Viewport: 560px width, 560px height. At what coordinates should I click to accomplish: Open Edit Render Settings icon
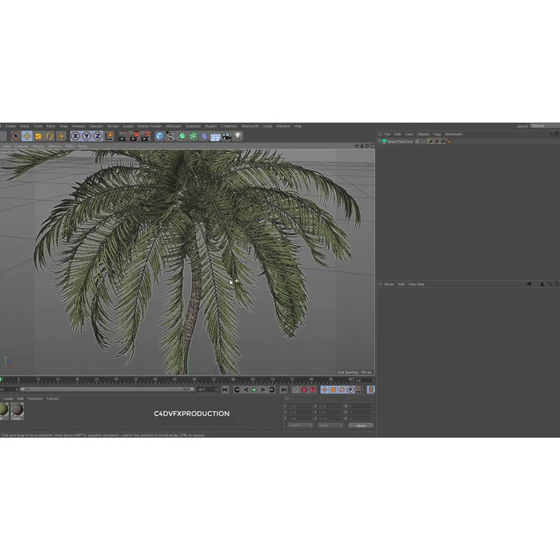[146, 136]
